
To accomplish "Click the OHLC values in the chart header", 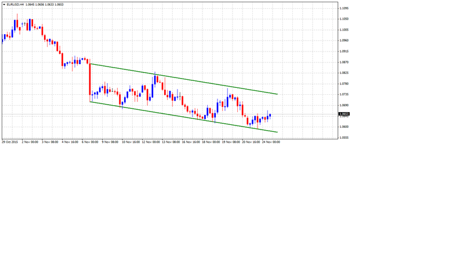I will click(45, 5).
